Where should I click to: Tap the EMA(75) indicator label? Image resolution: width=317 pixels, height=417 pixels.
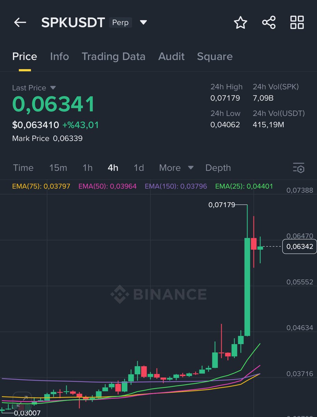(x=41, y=186)
